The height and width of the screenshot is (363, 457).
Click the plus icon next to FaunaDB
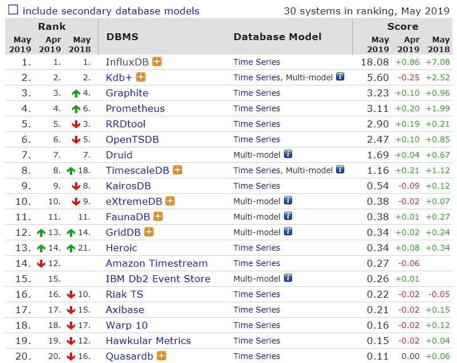[x=158, y=217]
